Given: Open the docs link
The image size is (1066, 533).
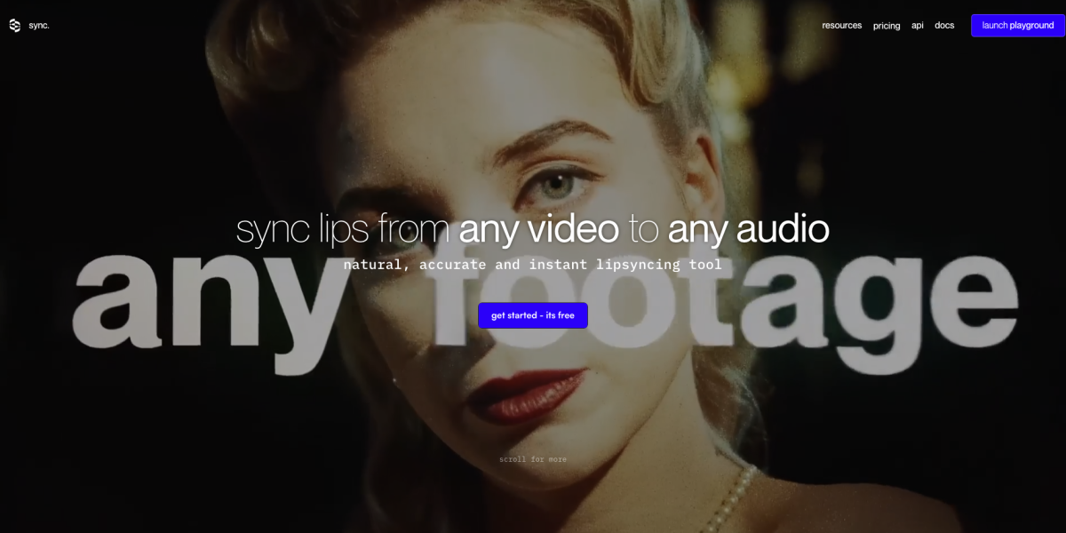Looking at the screenshot, I should 944,26.
